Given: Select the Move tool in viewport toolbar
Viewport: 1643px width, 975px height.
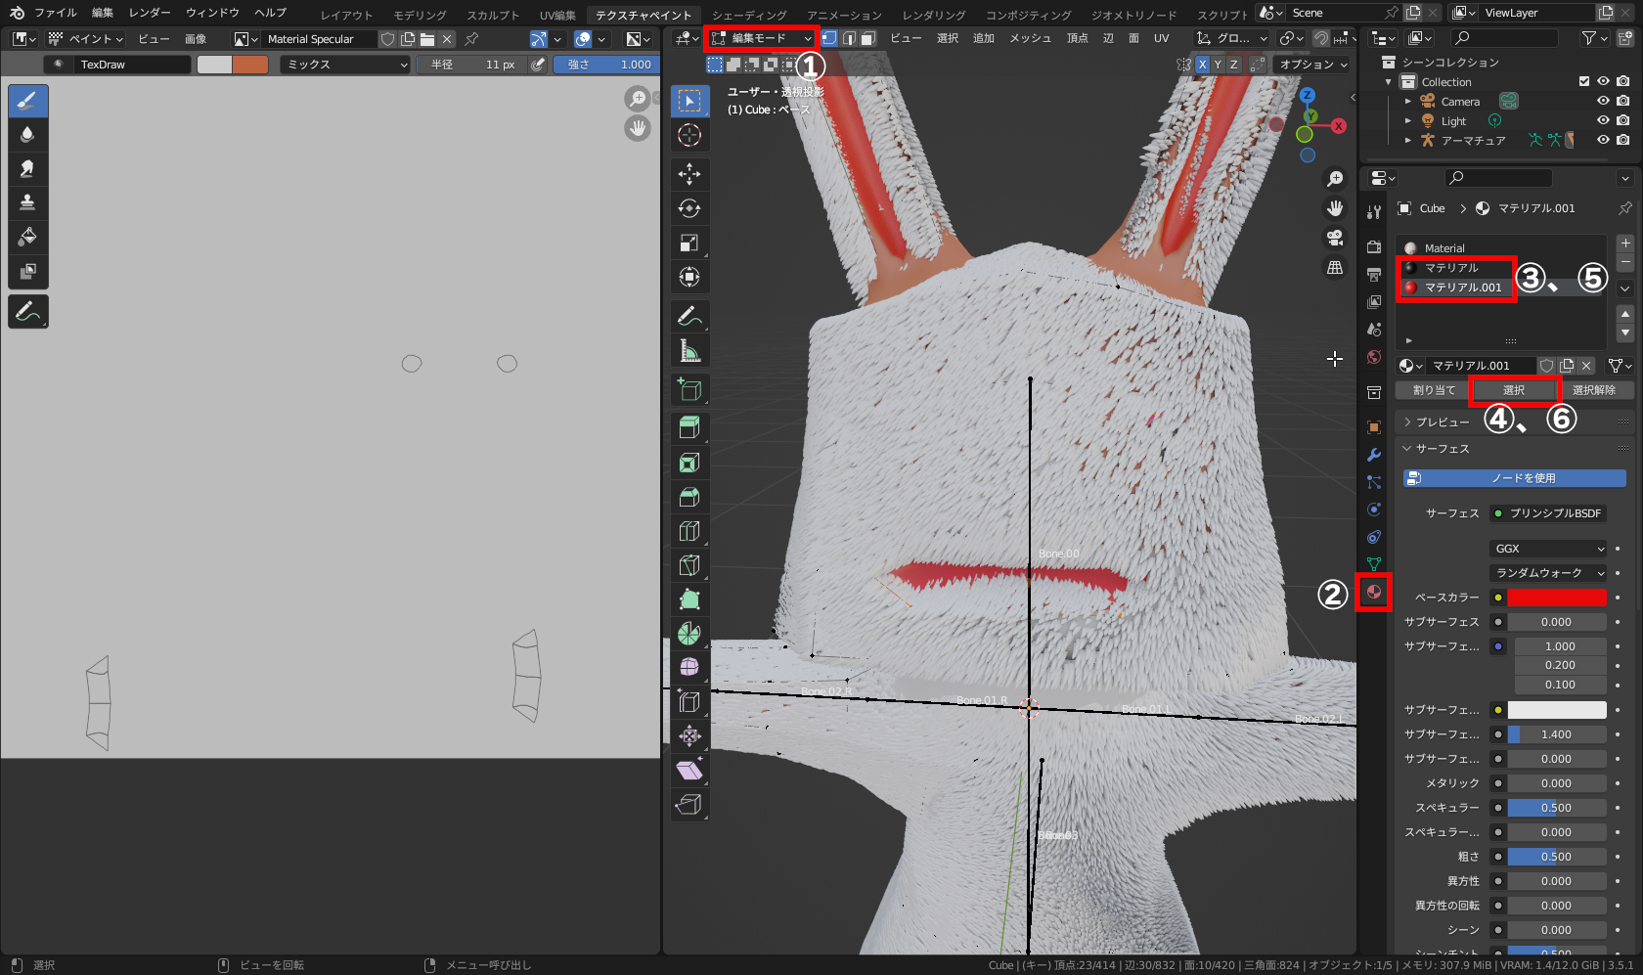Looking at the screenshot, I should point(689,174).
